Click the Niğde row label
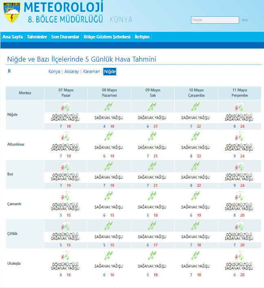 tap(13, 115)
